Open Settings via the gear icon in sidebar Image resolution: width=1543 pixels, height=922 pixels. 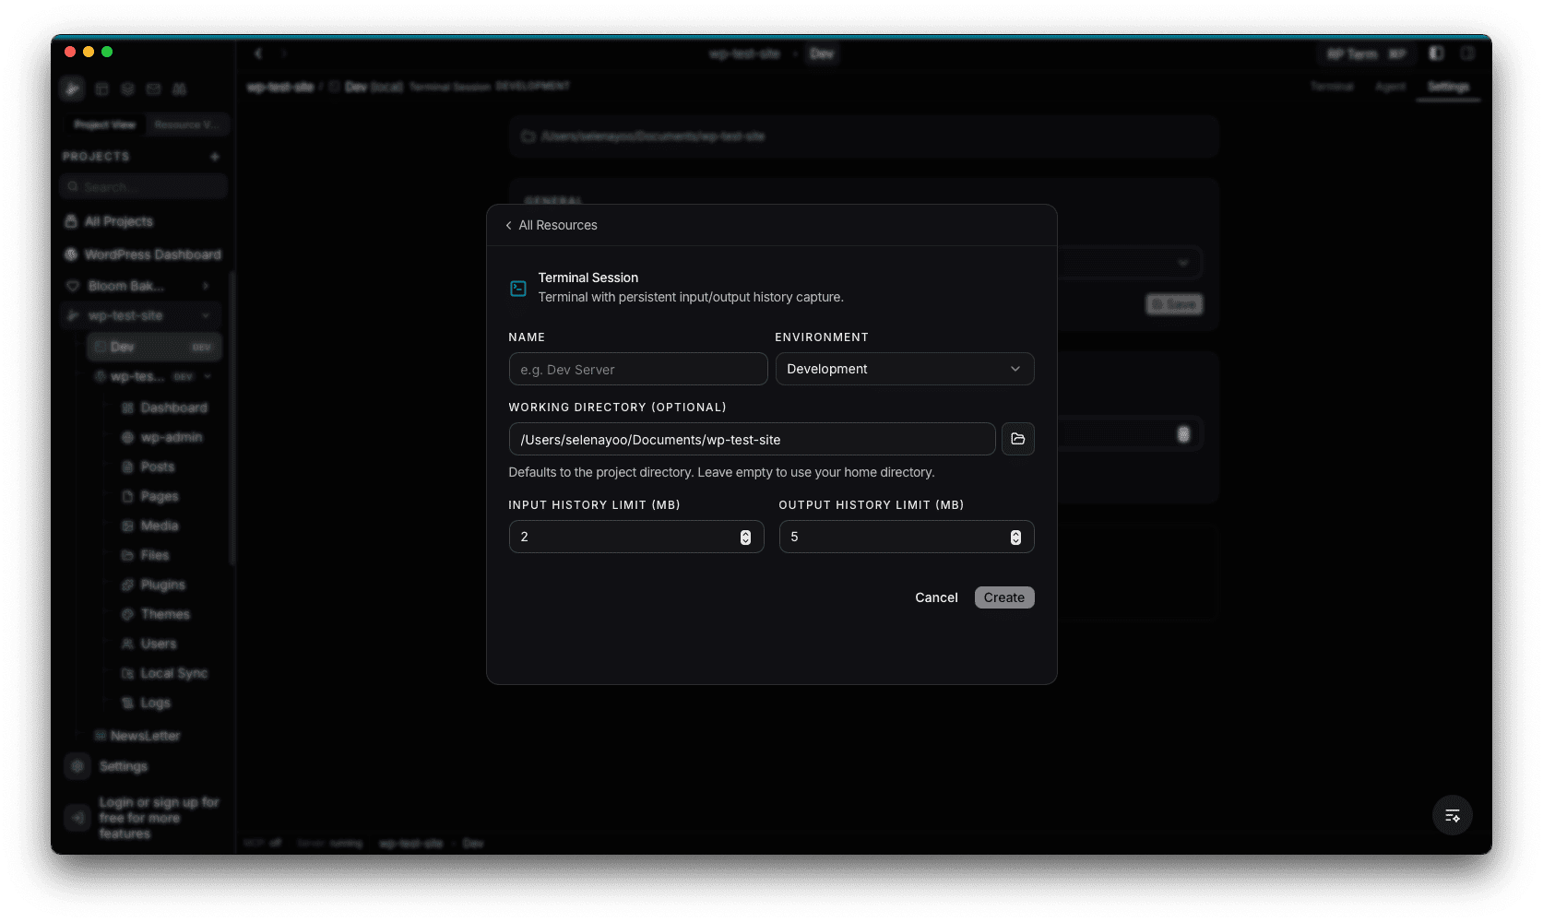(77, 766)
